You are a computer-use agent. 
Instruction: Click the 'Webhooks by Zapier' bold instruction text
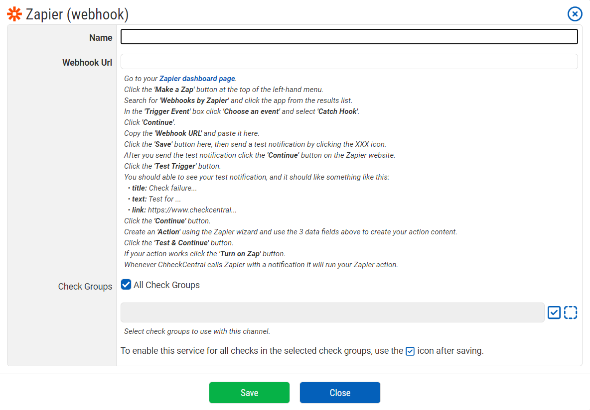(194, 101)
